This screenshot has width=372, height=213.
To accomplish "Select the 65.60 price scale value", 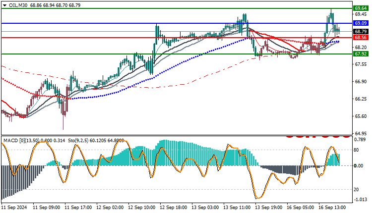I will click(361, 116).
